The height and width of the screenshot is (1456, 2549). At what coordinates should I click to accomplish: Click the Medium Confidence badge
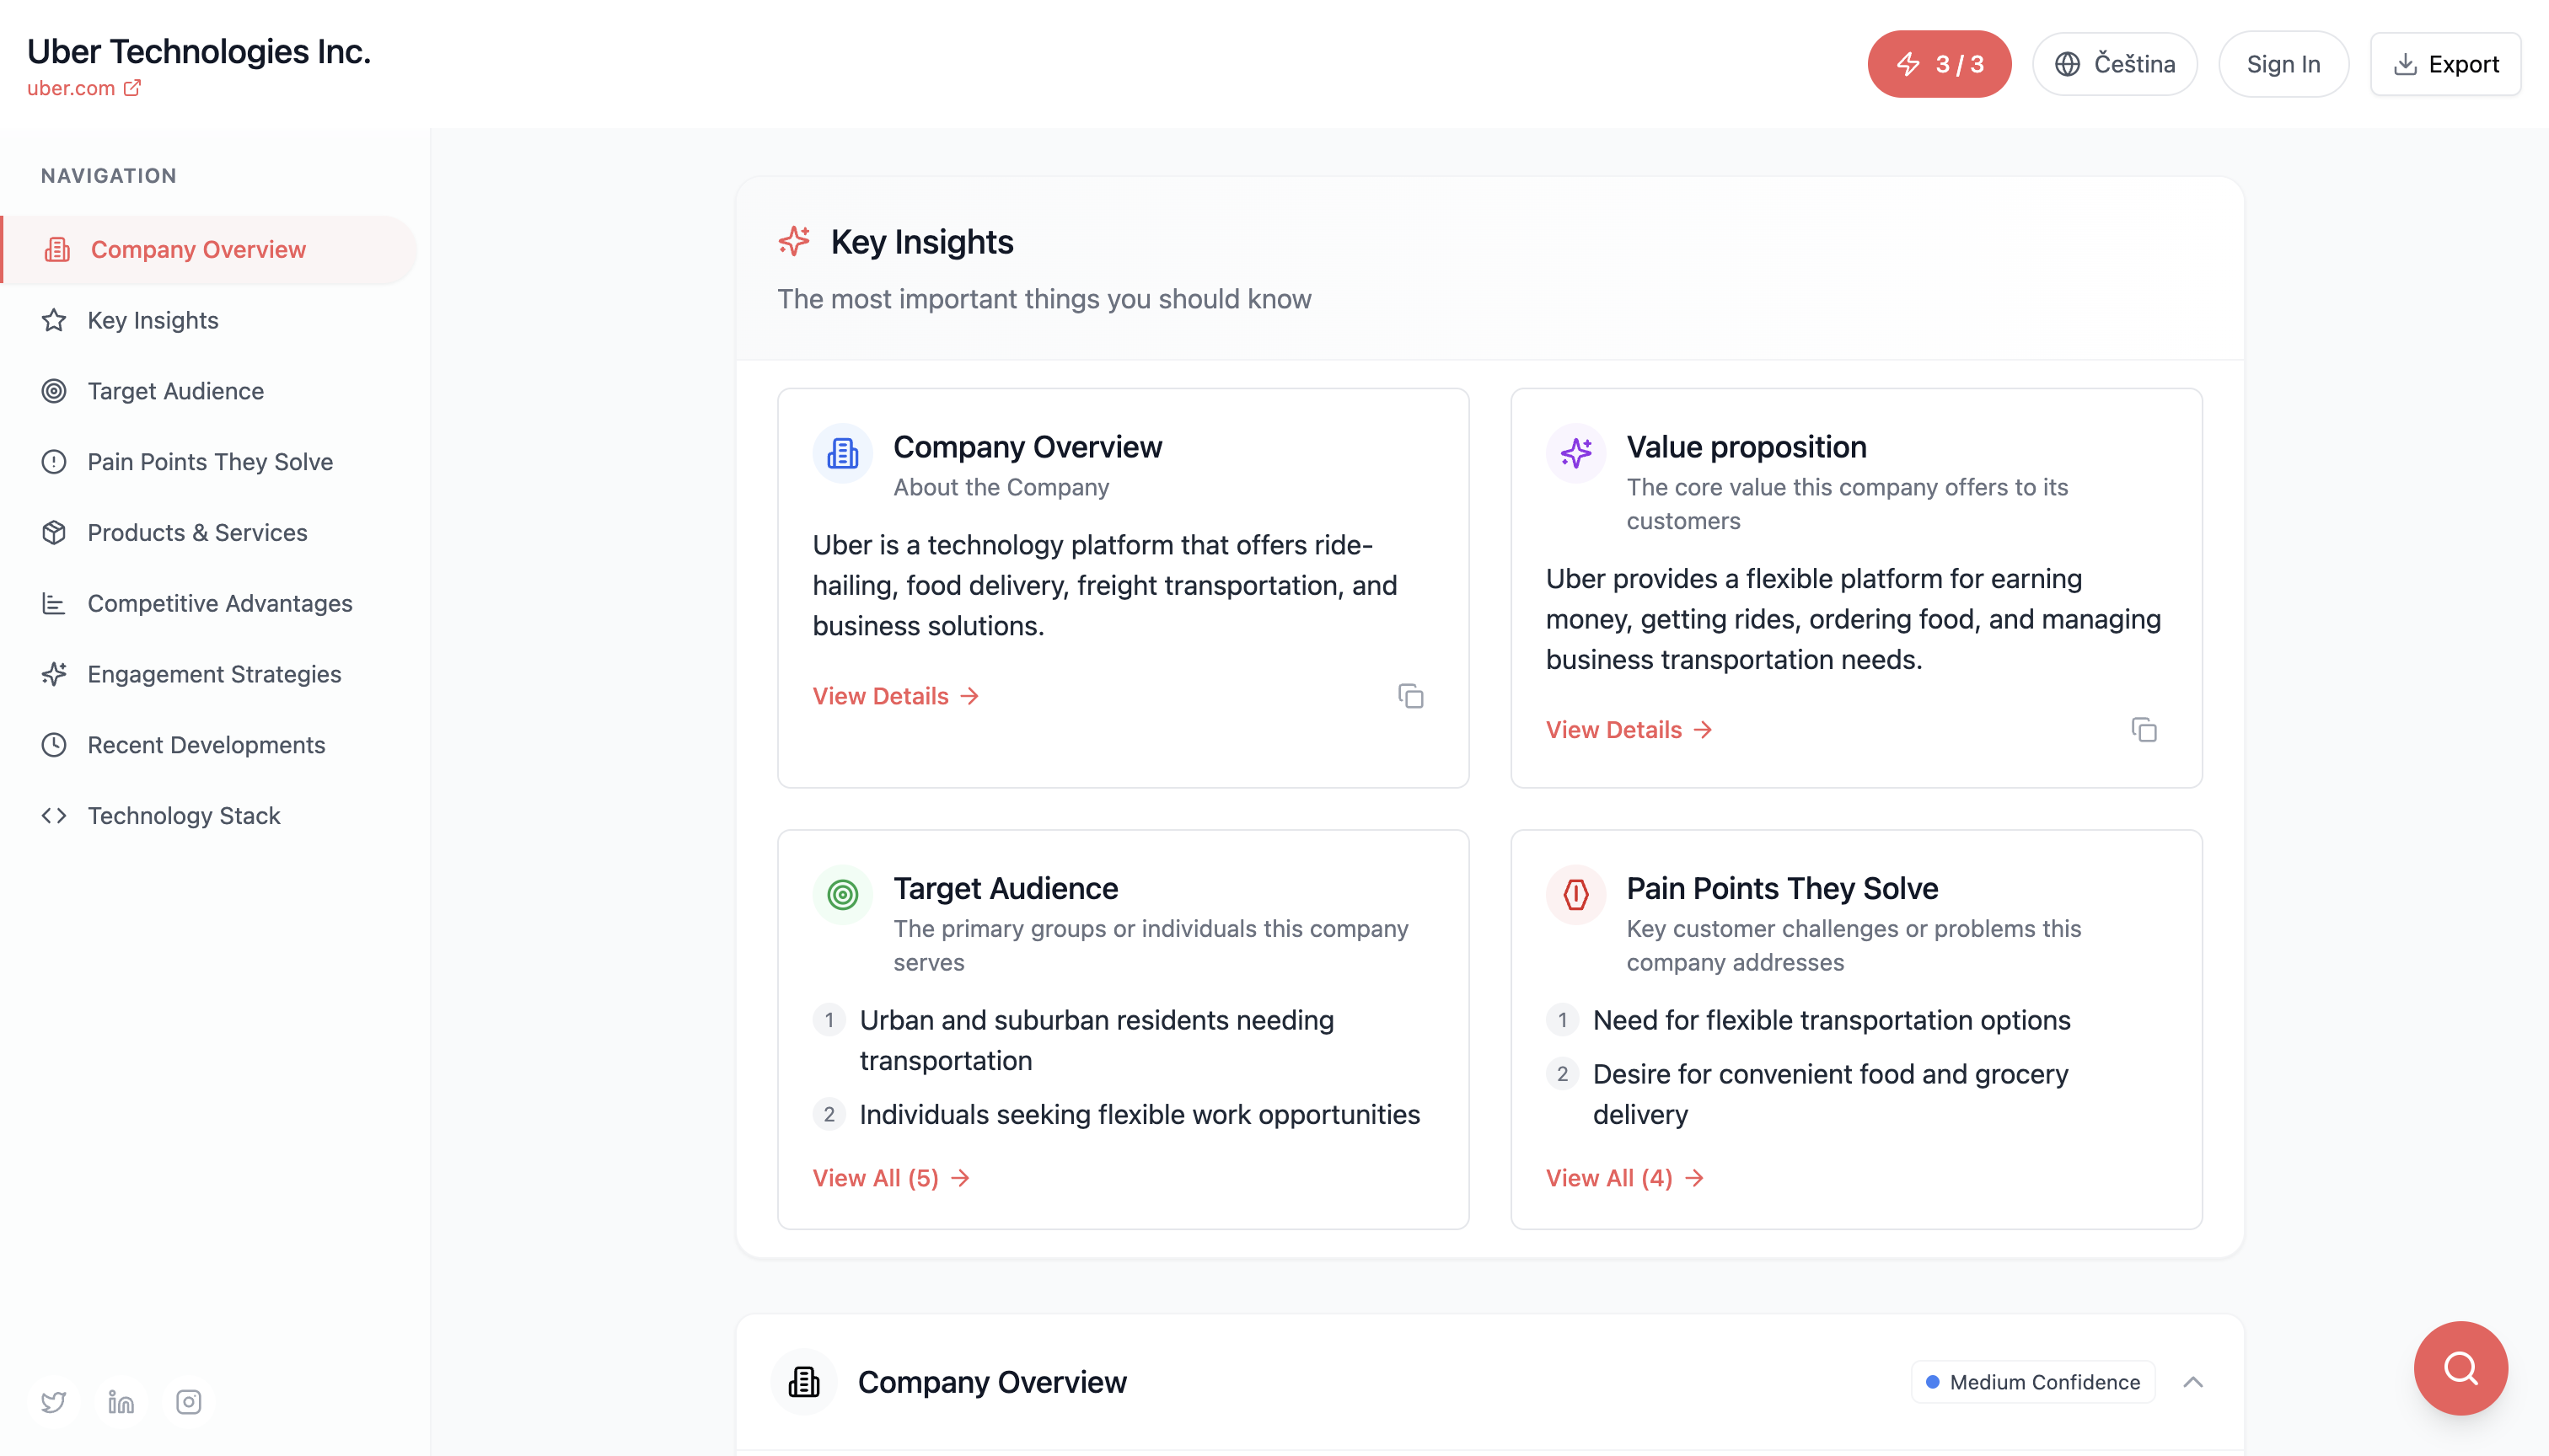click(2033, 1382)
